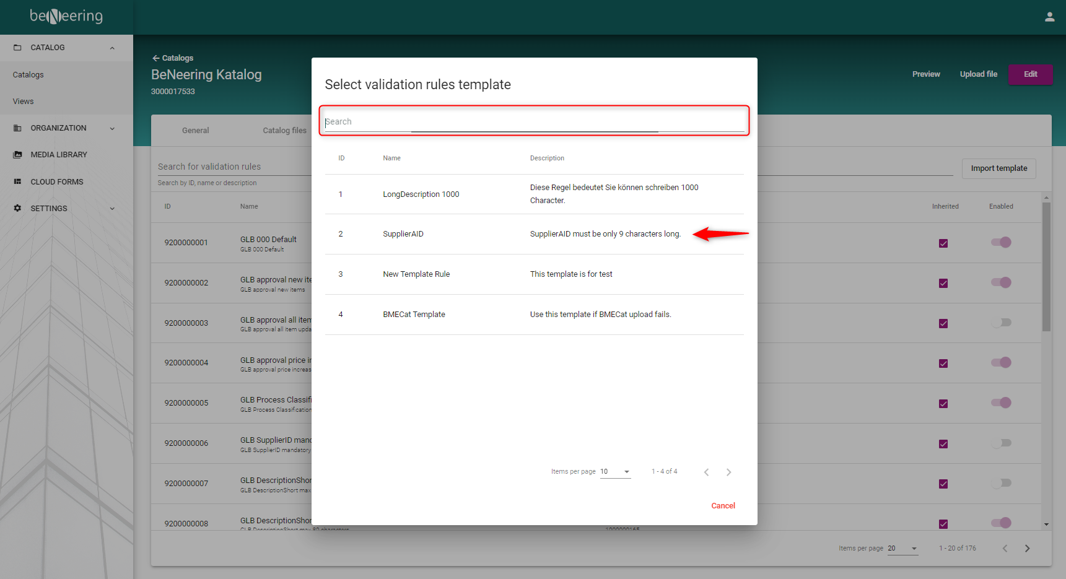This screenshot has width=1066, height=579.
Task: Click the Cloud Forms icon
Action: [x=17, y=182]
